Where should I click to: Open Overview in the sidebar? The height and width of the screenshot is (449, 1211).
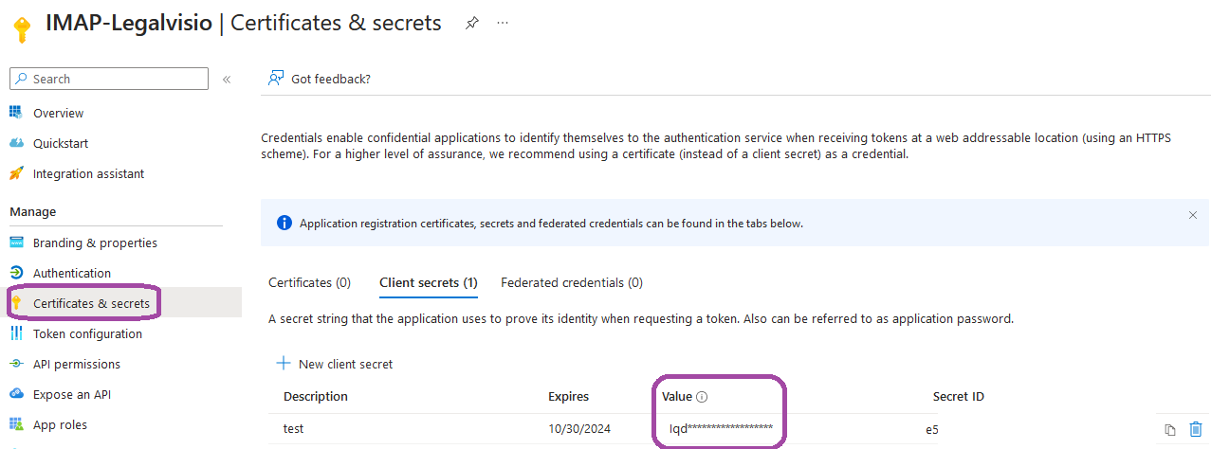[x=58, y=114]
